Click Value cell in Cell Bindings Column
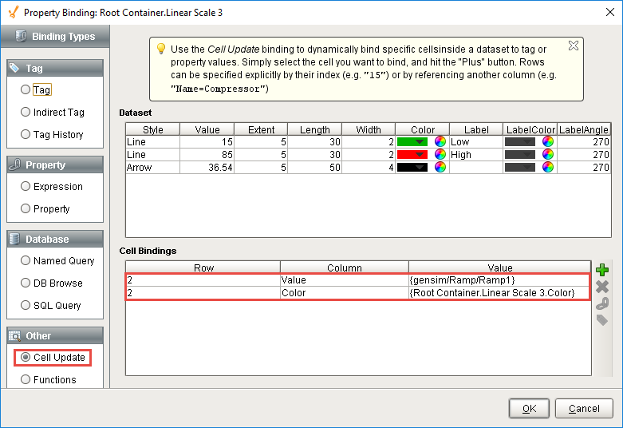The width and height of the screenshot is (623, 428). [x=345, y=280]
